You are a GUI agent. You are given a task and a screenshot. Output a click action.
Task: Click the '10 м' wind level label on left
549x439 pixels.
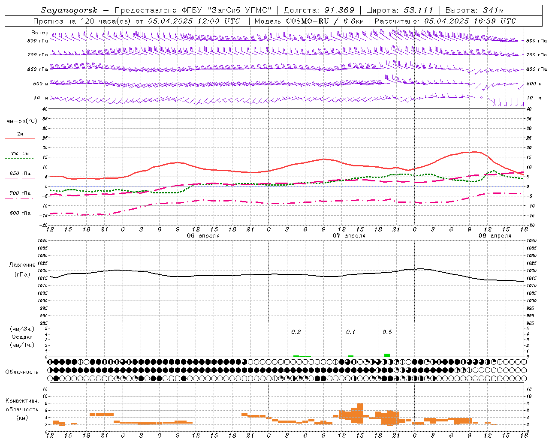41,98
